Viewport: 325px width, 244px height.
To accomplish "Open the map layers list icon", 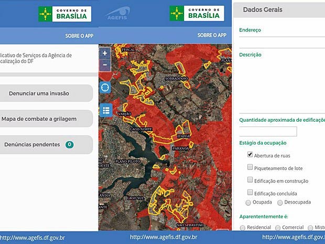I will 105,110.
